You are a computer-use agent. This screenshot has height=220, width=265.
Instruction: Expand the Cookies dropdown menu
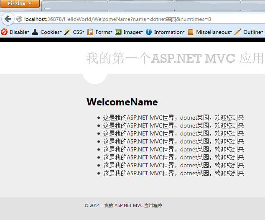click(x=51, y=32)
